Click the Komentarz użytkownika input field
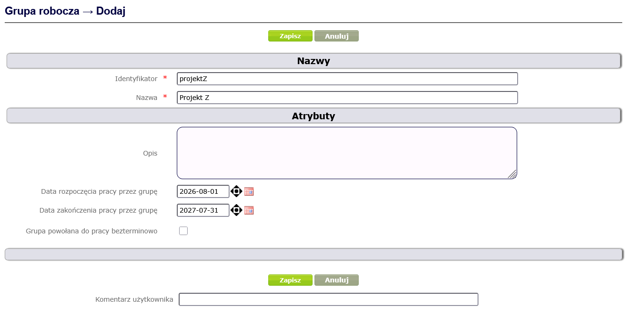 (x=329, y=299)
